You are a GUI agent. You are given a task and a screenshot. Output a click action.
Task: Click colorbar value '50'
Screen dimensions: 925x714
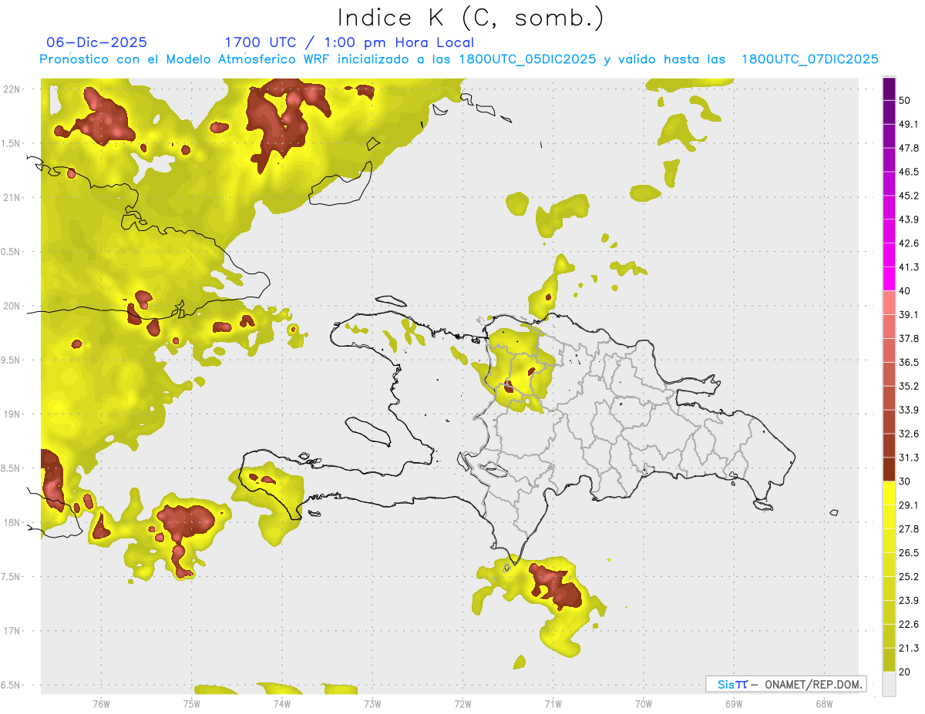click(906, 100)
